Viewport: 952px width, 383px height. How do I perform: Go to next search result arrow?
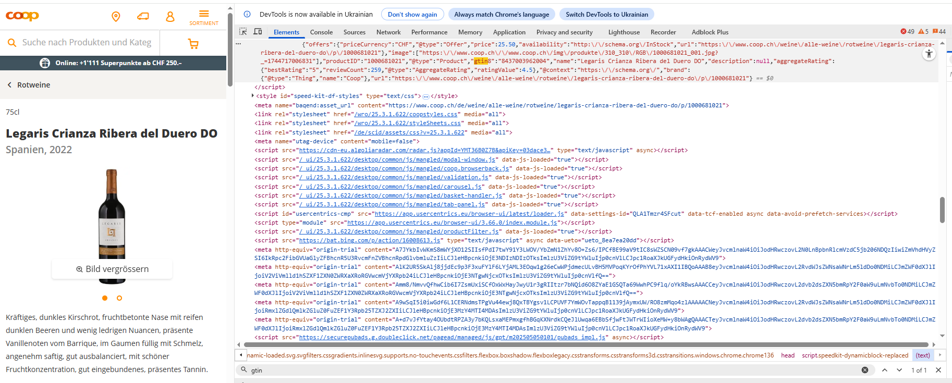899,370
